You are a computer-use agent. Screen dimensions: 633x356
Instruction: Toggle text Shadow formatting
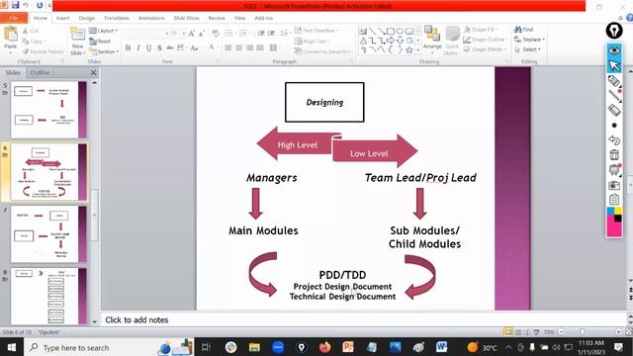point(159,48)
